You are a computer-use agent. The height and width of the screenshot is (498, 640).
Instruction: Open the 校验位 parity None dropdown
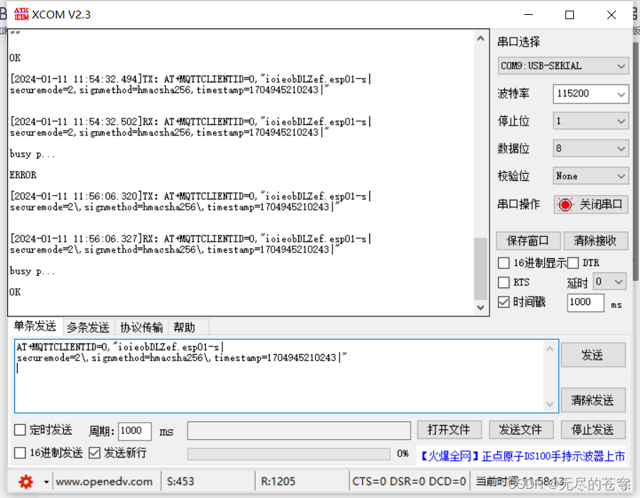(x=590, y=176)
